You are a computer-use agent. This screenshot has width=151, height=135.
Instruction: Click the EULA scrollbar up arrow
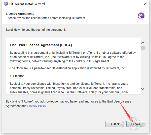pyautogui.click(x=143, y=43)
